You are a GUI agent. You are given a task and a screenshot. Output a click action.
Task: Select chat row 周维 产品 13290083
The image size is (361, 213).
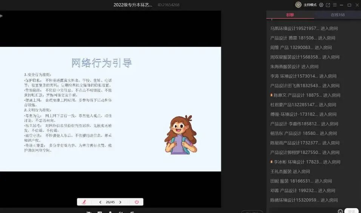(301, 48)
